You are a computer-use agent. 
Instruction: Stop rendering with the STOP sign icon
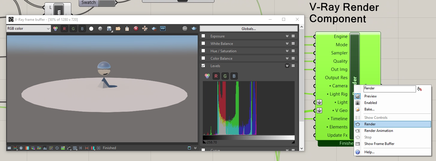tap(185, 29)
